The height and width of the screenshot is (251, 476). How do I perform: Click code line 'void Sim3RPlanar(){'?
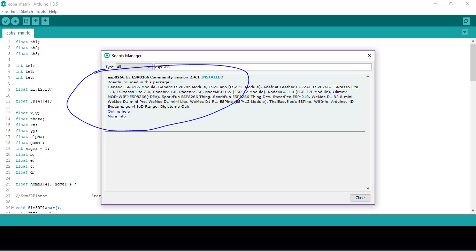(x=39, y=208)
